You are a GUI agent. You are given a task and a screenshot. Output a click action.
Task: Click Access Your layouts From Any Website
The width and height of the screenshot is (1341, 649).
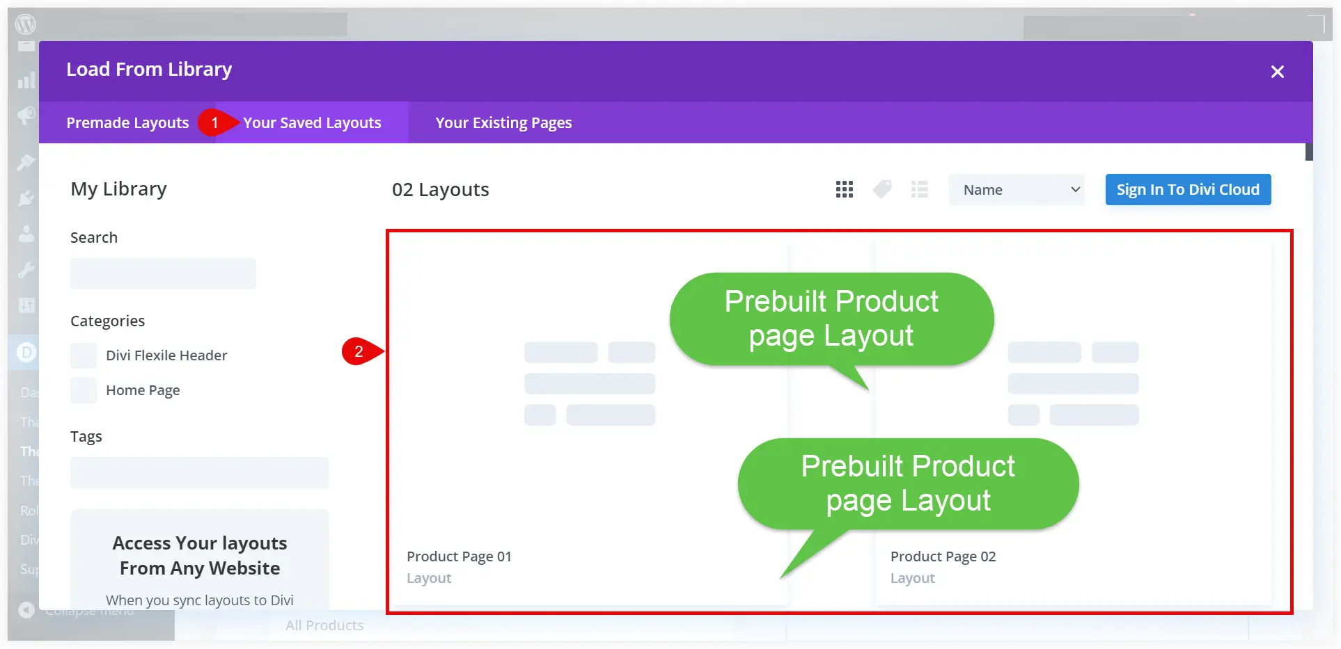(x=200, y=555)
